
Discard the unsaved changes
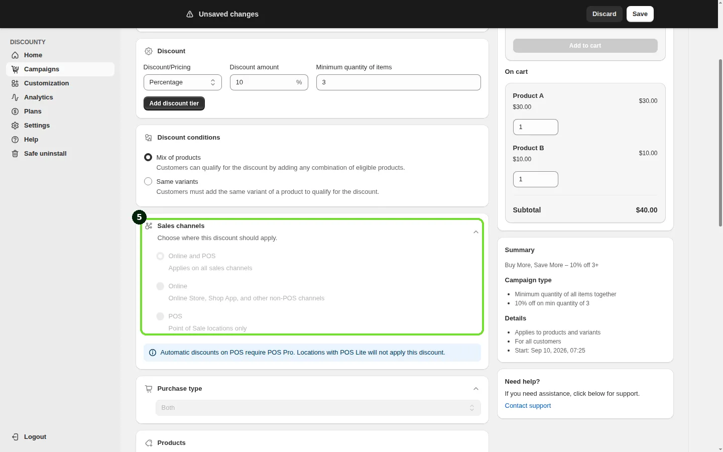point(605,14)
